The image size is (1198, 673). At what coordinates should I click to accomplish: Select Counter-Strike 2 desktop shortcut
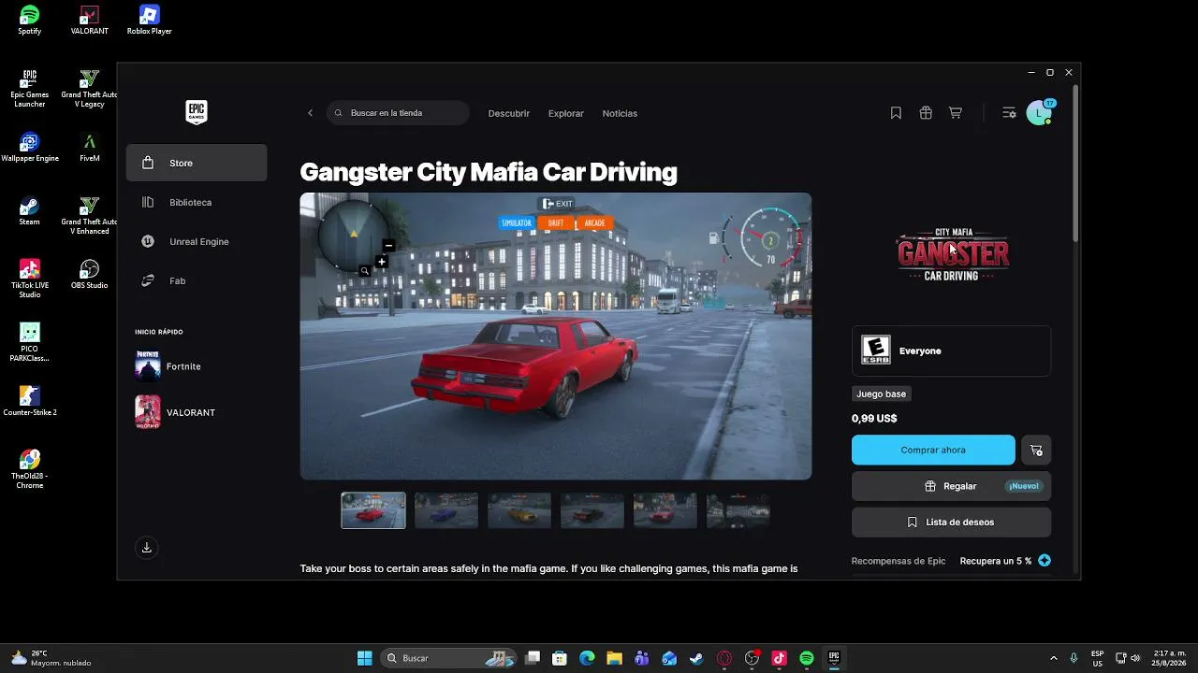pyautogui.click(x=30, y=401)
